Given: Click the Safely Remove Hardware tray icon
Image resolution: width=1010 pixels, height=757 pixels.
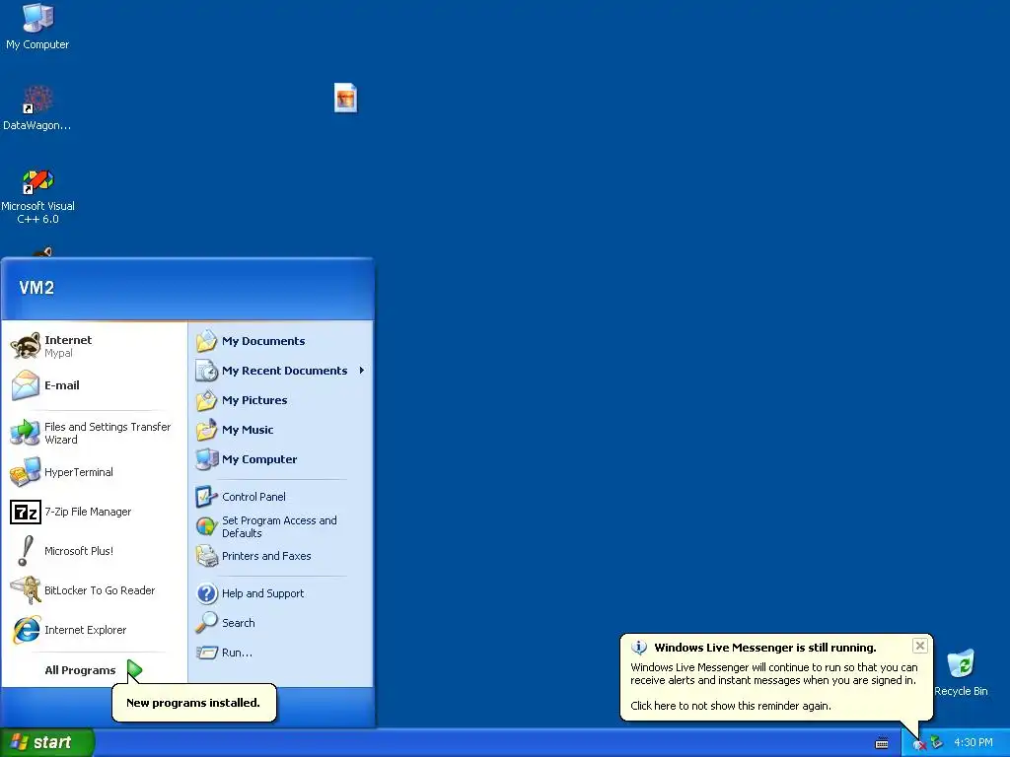Looking at the screenshot, I should [937, 742].
